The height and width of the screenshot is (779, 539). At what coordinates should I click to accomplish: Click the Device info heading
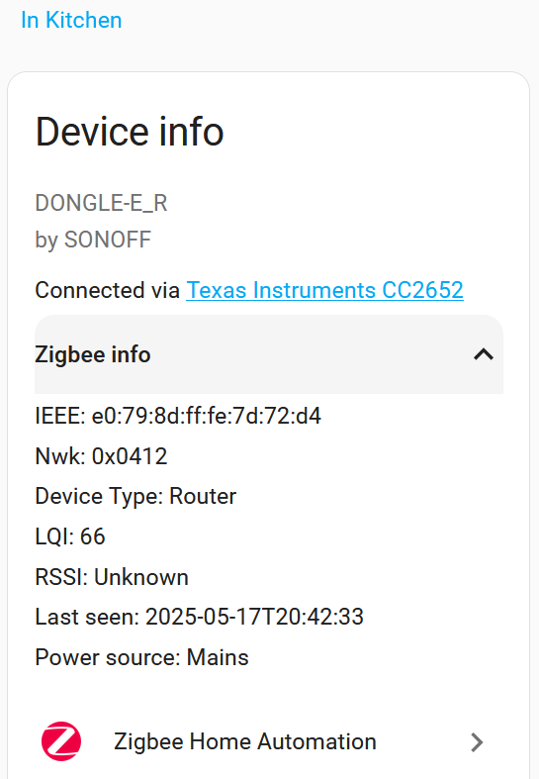click(x=130, y=132)
